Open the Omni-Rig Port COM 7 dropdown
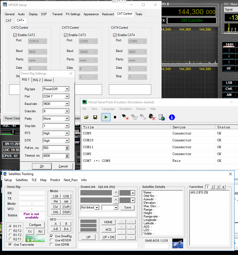The width and height of the screenshot is (238, 255). click(67, 97)
